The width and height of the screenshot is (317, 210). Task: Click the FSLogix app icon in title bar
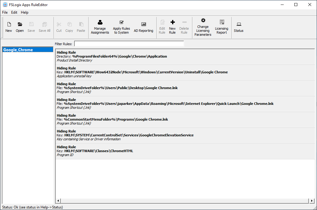[5, 5]
